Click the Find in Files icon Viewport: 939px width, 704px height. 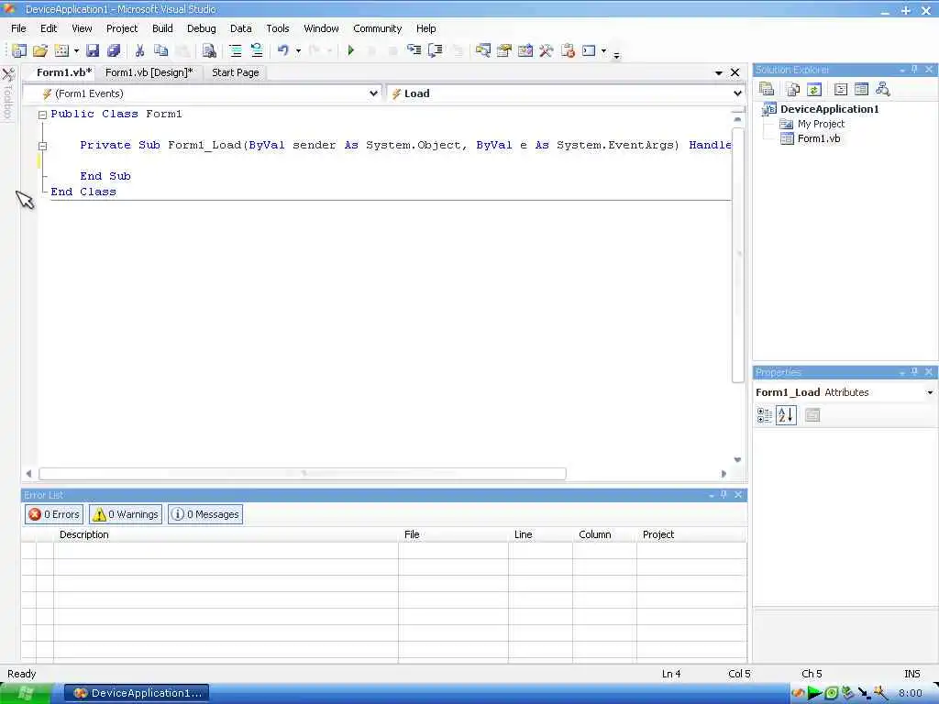pyautogui.click(x=209, y=51)
